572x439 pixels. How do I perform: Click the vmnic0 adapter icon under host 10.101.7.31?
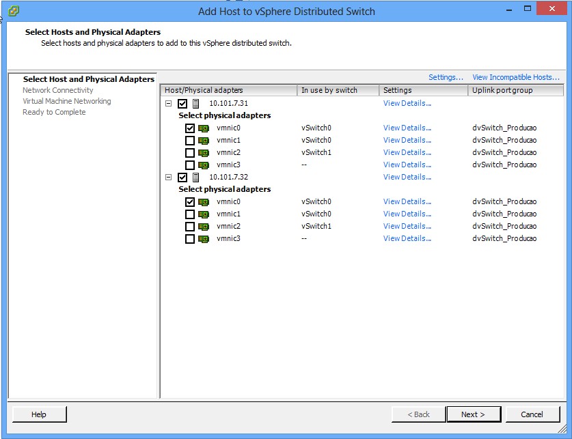204,128
